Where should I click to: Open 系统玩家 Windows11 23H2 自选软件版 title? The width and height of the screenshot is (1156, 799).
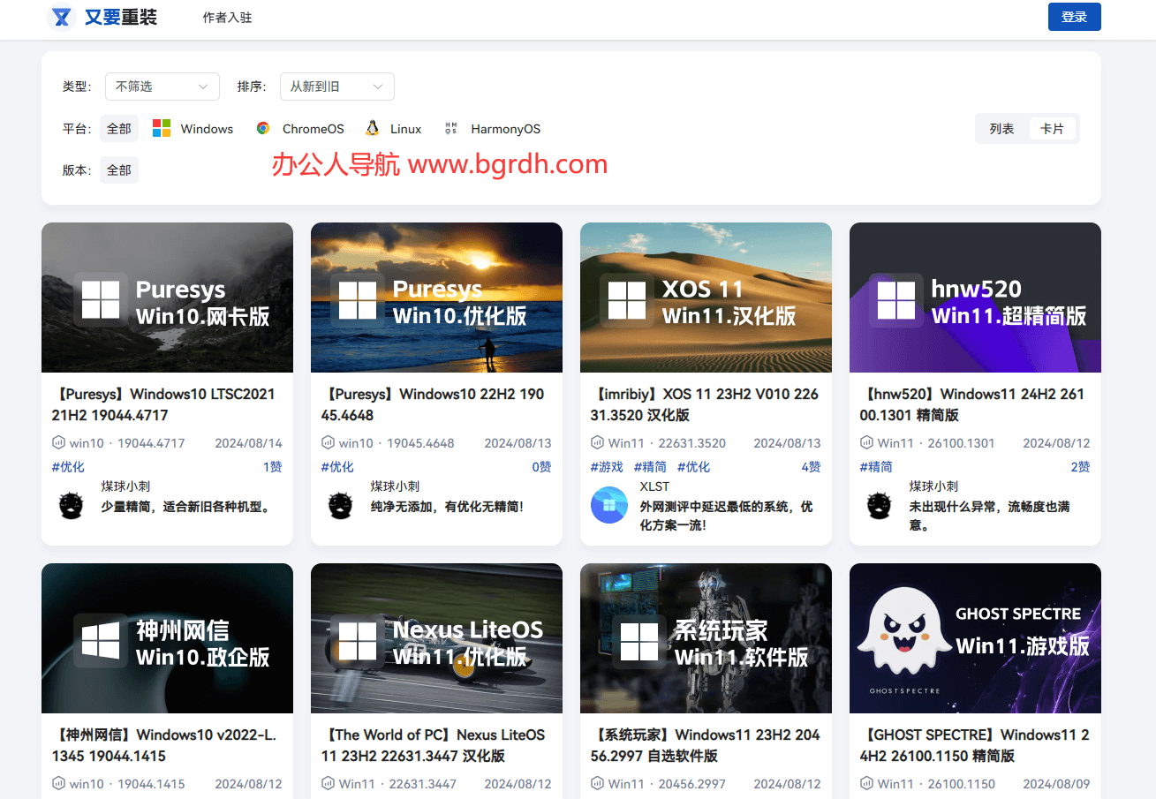point(706,745)
